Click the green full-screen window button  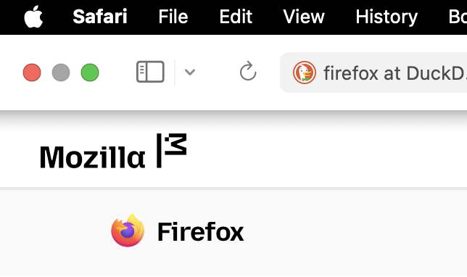90,73
